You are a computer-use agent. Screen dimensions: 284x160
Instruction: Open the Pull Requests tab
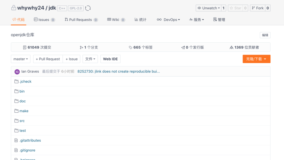pos(81,20)
